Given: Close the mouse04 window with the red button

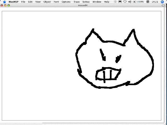Looking at the screenshot, I should (x=2, y=5).
